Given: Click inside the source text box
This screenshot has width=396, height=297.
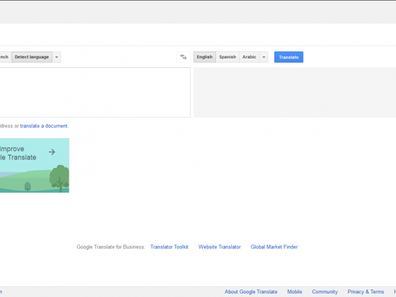Looking at the screenshot, I should tap(94, 92).
